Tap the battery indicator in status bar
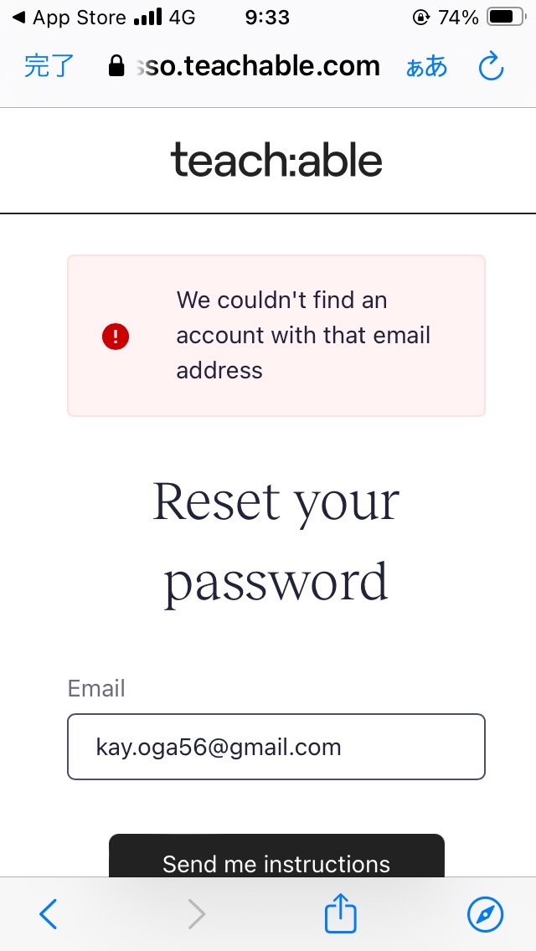This screenshot has width=536, height=951. 507,18
